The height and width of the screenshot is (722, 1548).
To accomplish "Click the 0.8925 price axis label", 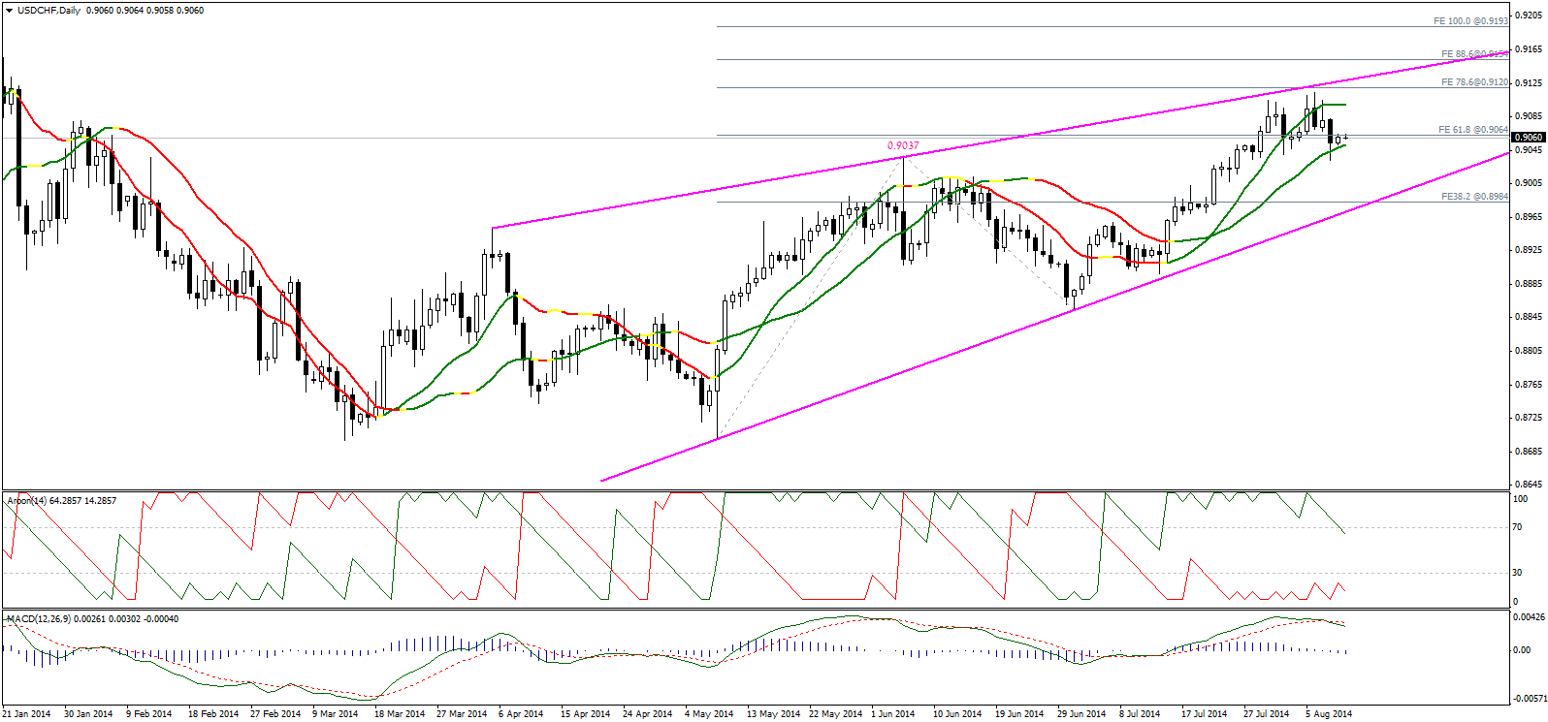I will (x=1530, y=250).
